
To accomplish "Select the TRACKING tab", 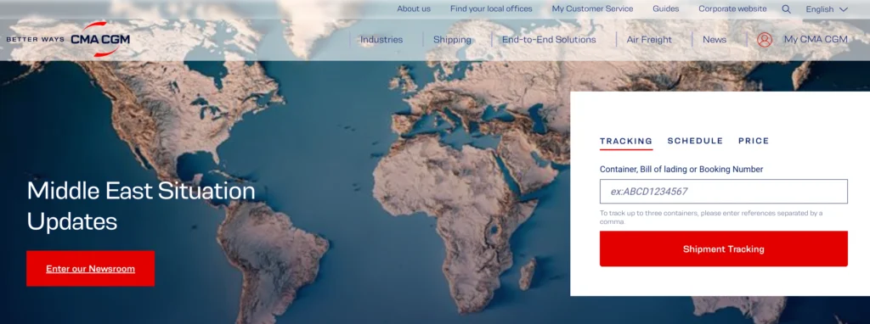I will tap(626, 142).
